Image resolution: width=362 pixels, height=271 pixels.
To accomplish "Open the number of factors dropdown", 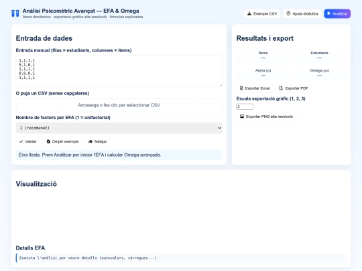I will [x=119, y=128].
